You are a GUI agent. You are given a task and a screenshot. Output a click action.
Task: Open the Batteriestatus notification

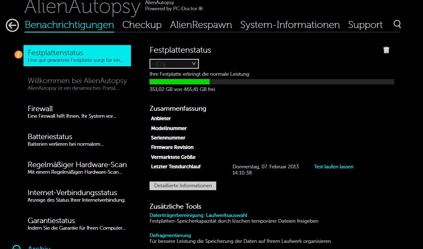pyautogui.click(x=65, y=140)
